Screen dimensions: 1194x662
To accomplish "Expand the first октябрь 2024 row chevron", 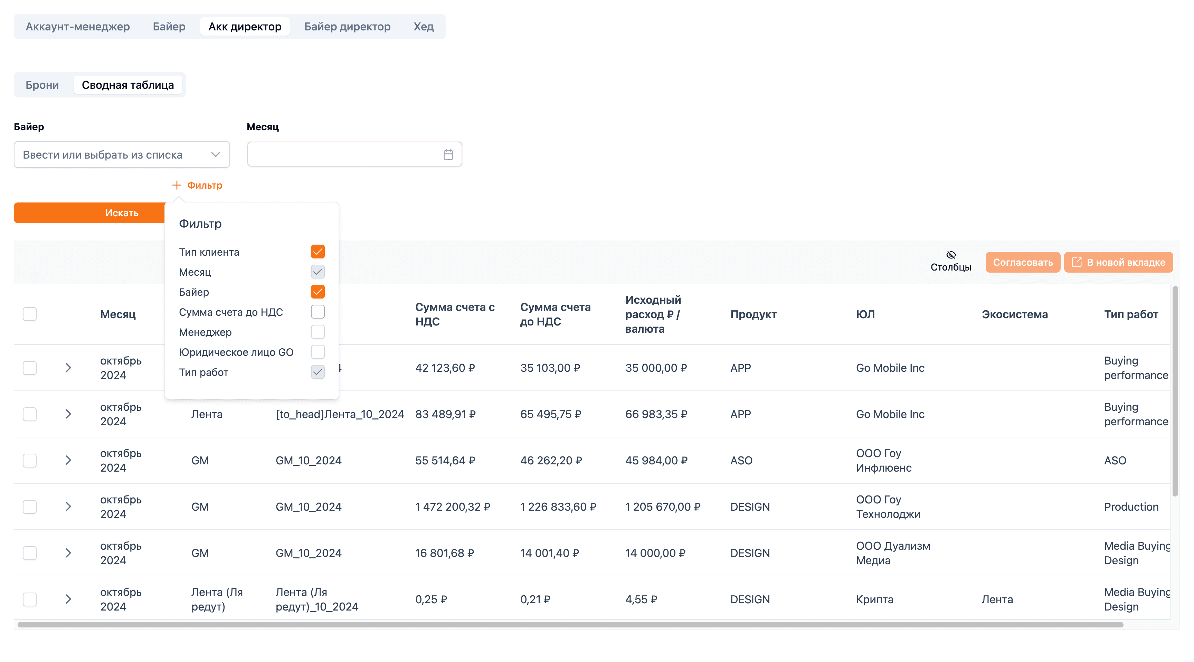I will pyautogui.click(x=68, y=368).
